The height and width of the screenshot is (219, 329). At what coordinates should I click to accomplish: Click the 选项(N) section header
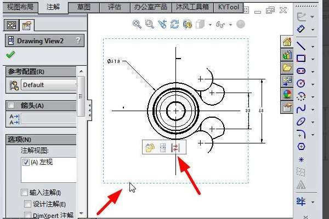[41, 140]
